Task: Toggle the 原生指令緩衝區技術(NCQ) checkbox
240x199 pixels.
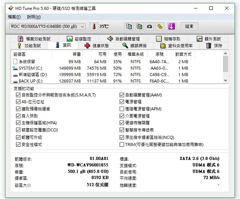Action: (122, 137)
